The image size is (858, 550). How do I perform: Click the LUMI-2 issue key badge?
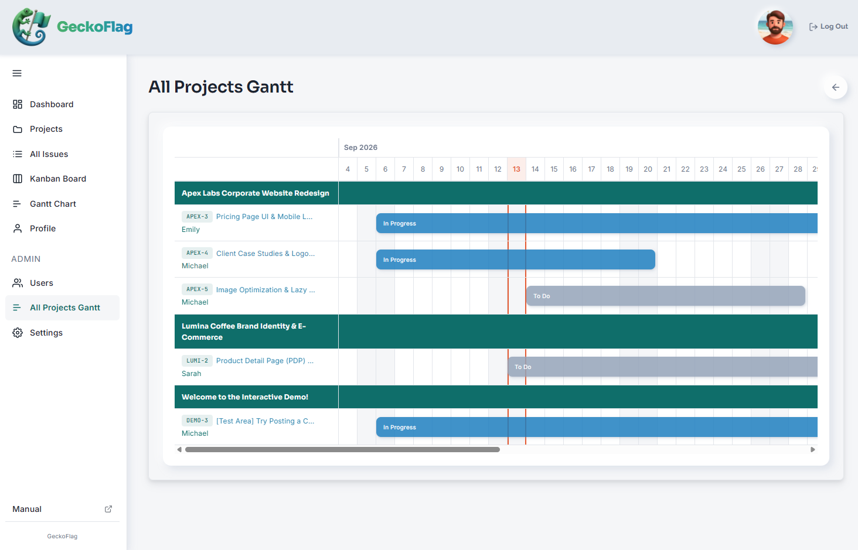pyautogui.click(x=197, y=361)
